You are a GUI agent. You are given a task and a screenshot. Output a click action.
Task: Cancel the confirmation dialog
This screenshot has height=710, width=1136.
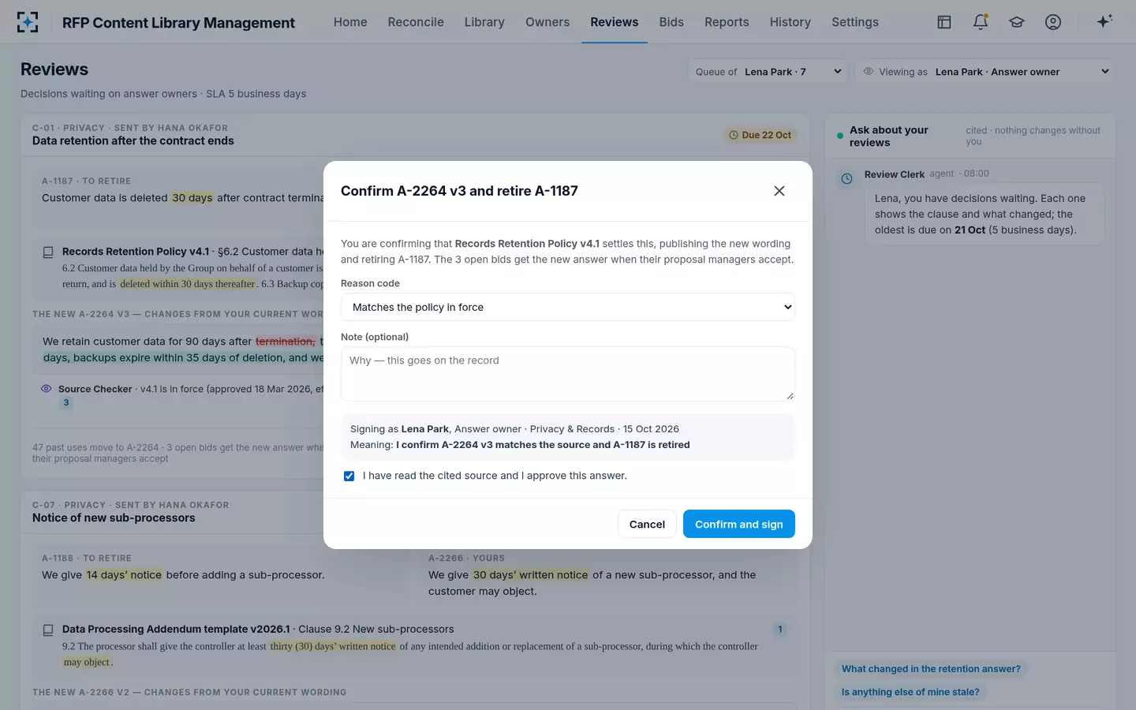[x=647, y=524]
